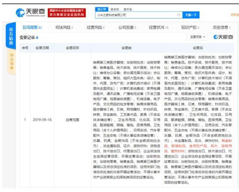Clear the search box with the X icon
This screenshot has height=192, width=239.
(x=179, y=15)
